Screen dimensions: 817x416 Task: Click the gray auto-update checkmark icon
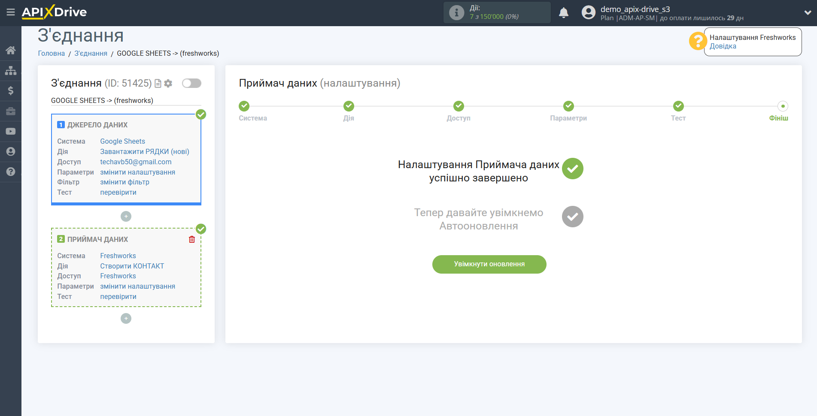[573, 217]
